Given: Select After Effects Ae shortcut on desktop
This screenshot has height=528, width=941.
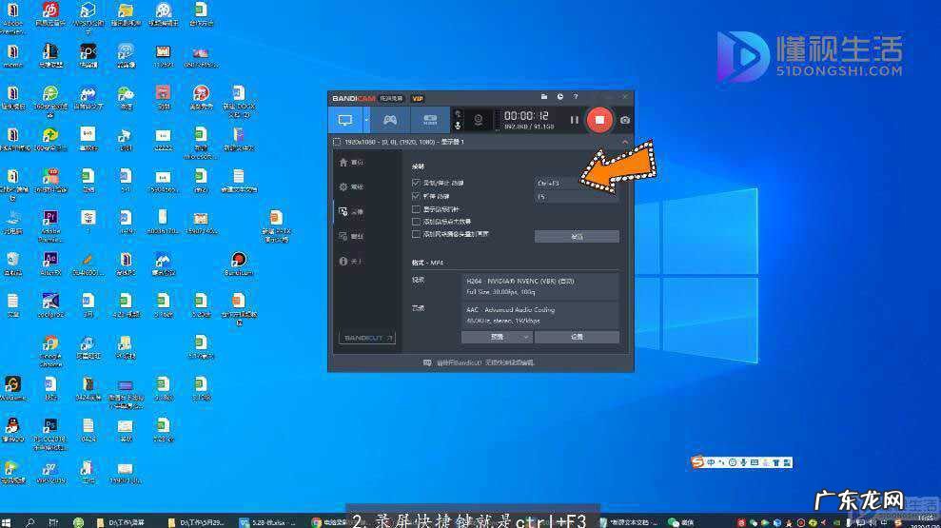Looking at the screenshot, I should [x=50, y=264].
